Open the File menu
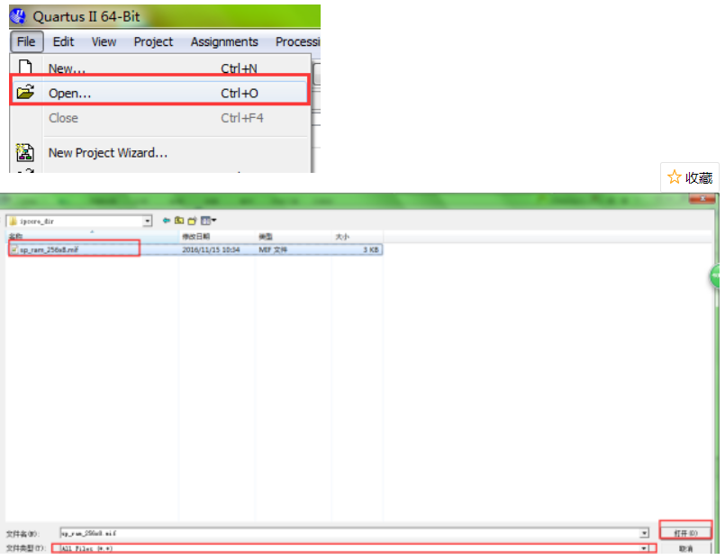 (26, 41)
